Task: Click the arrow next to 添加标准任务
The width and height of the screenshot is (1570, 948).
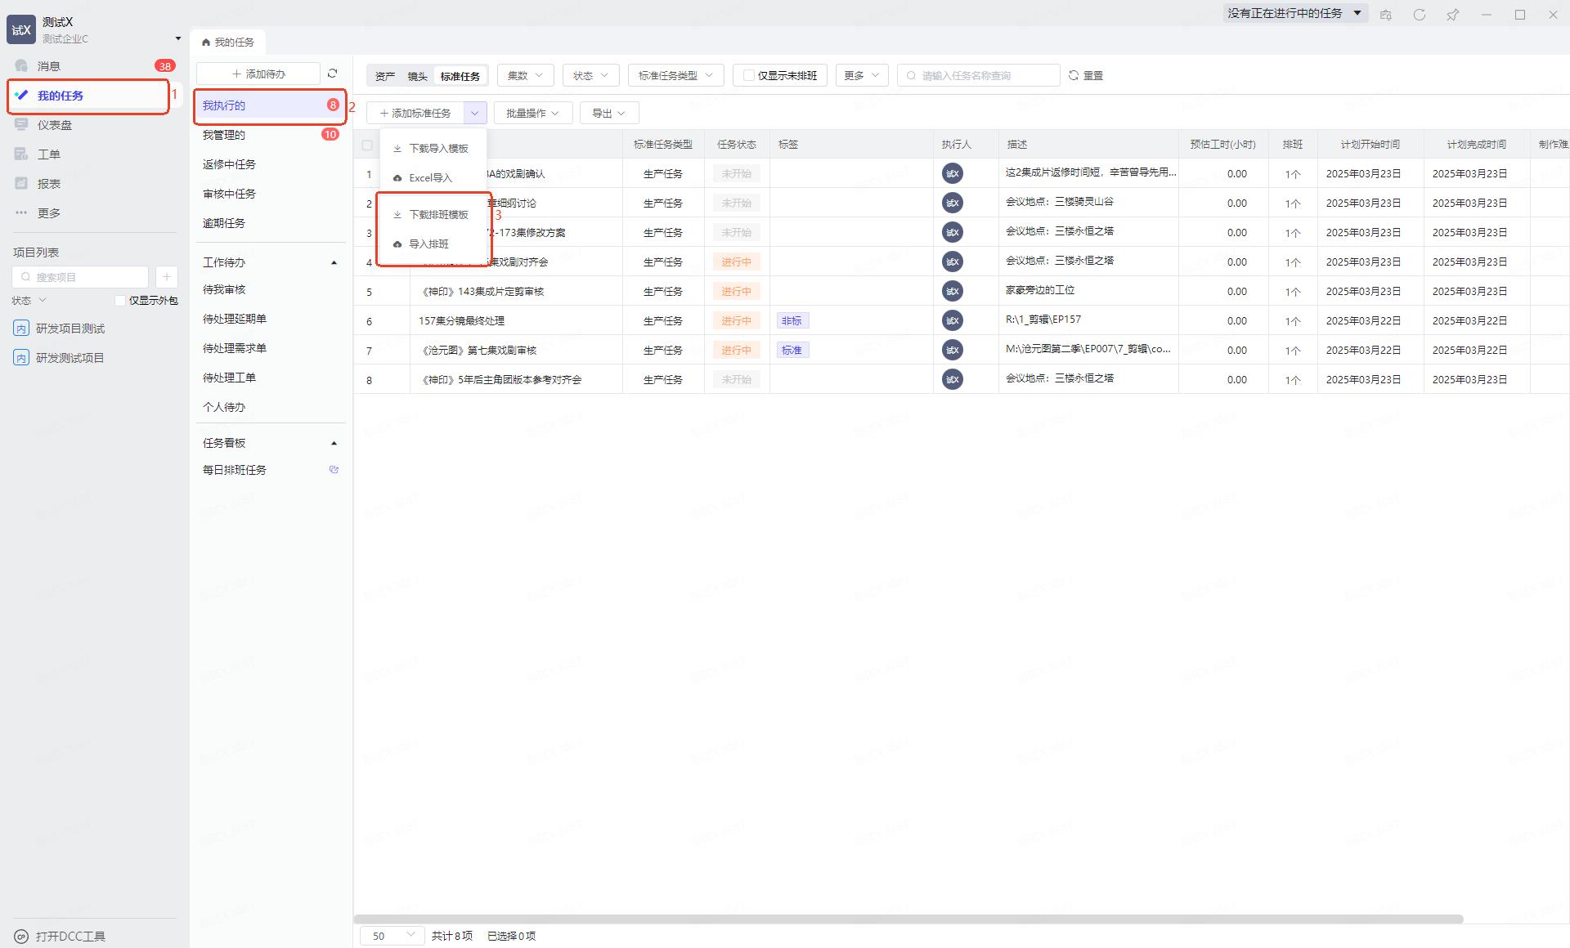Action: tap(474, 113)
